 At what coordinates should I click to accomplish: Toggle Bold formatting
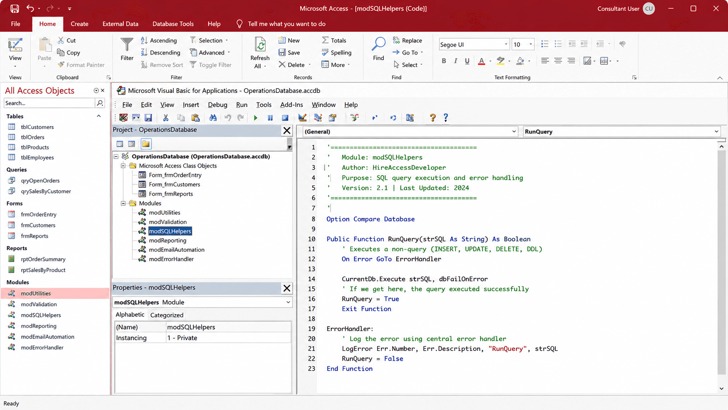(x=444, y=61)
